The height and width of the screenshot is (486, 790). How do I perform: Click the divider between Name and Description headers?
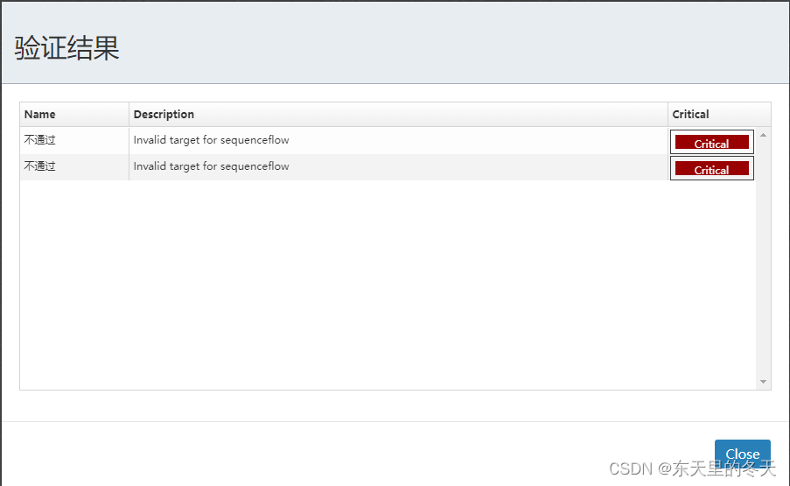coord(129,115)
